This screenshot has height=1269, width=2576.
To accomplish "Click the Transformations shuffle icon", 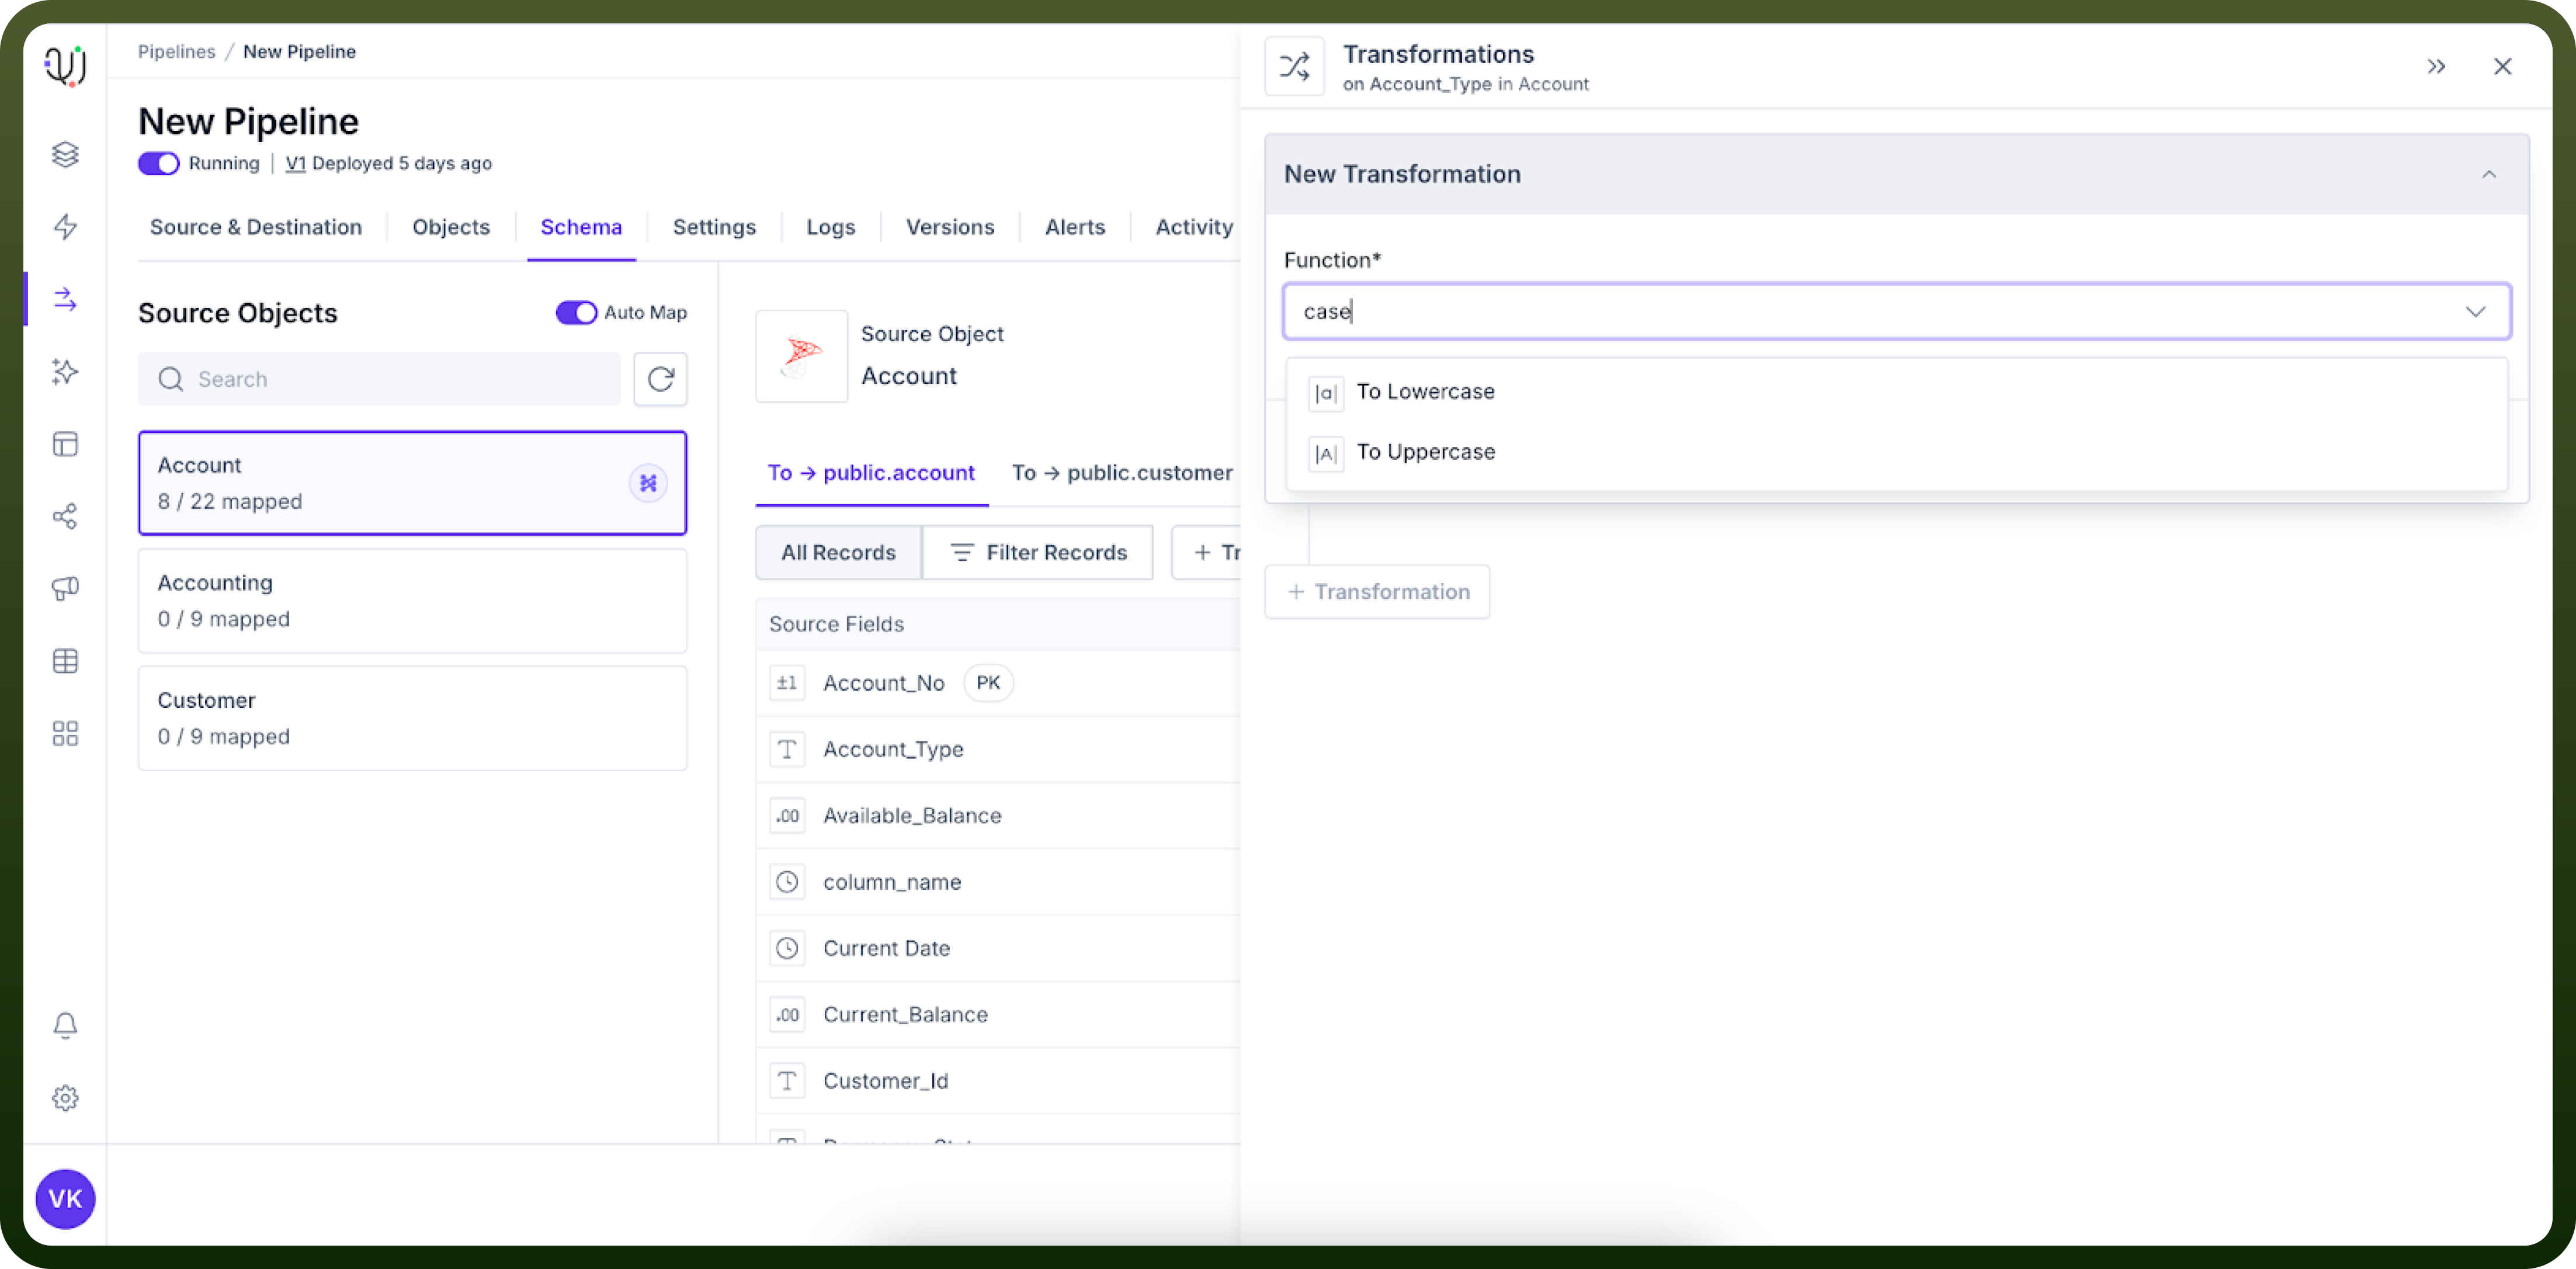I will pyautogui.click(x=1294, y=66).
